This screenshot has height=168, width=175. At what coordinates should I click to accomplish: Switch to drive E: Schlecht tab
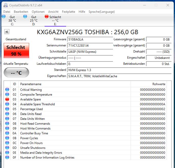click(x=55, y=20)
